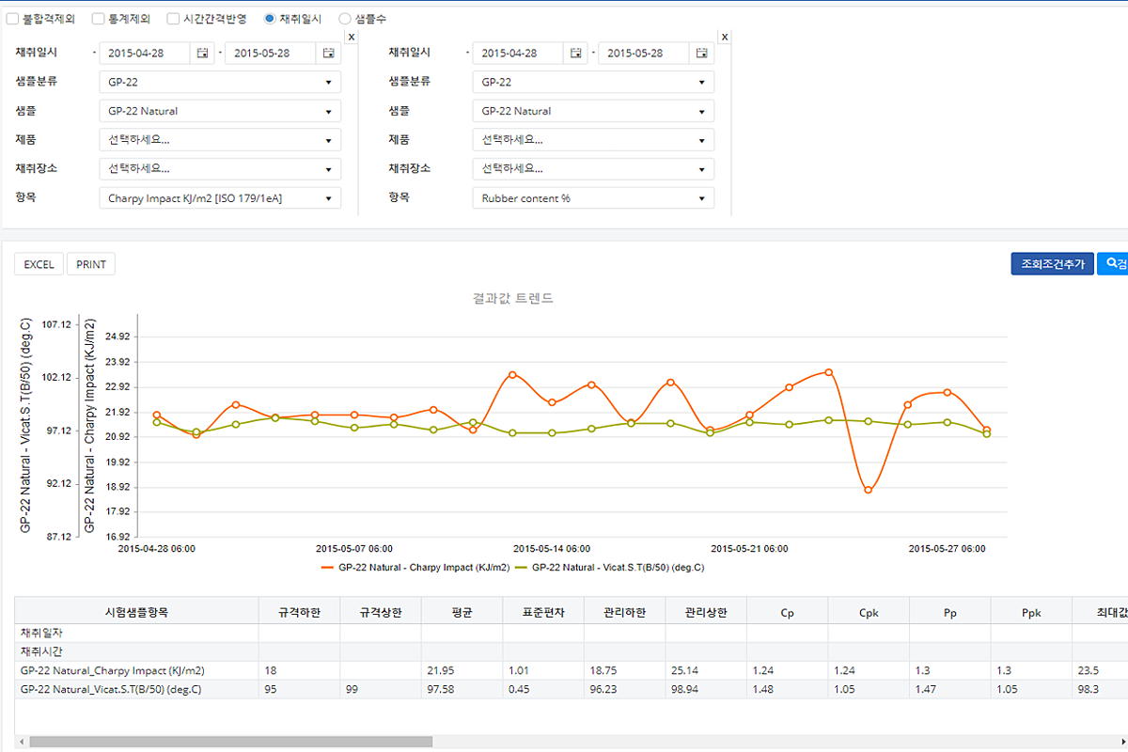The width and height of the screenshot is (1128, 752).
Task: Click the highest orange Charpy data point
Action: tap(829, 372)
